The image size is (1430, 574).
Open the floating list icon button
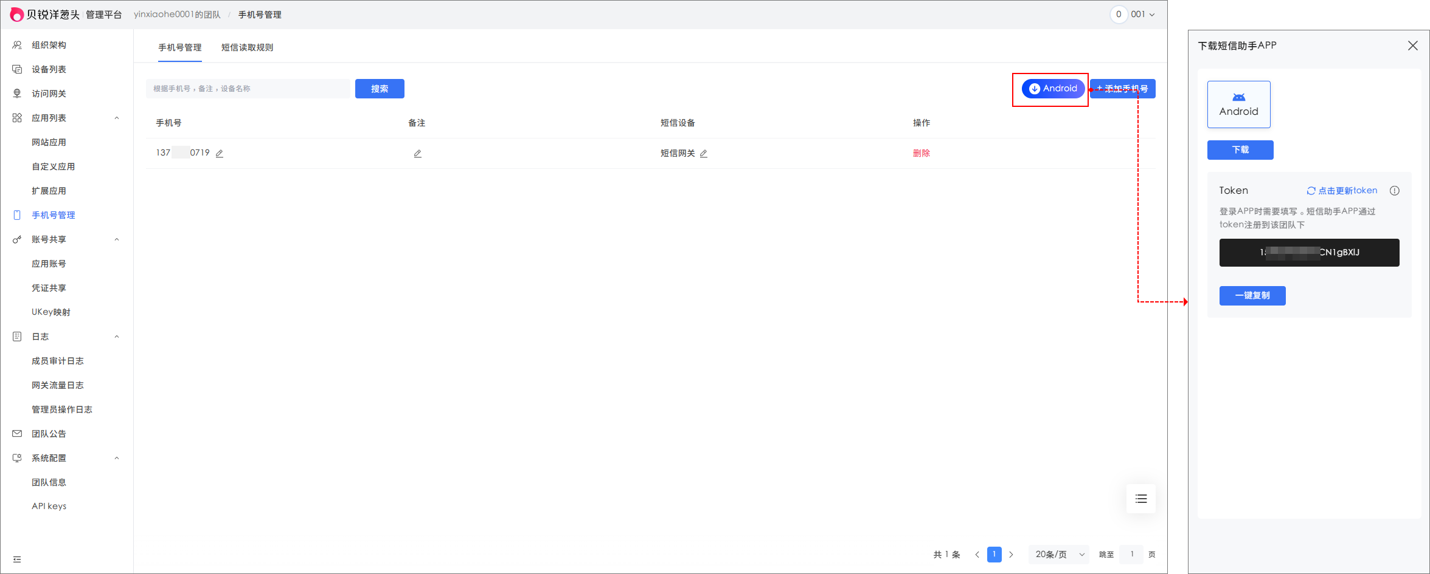1141,499
